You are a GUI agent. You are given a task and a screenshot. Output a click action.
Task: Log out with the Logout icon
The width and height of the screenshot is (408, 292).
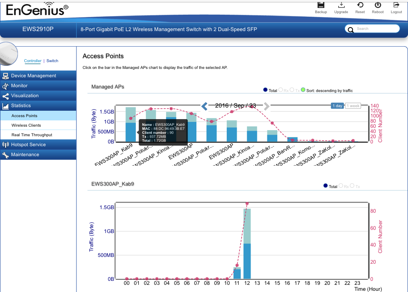[396, 5]
